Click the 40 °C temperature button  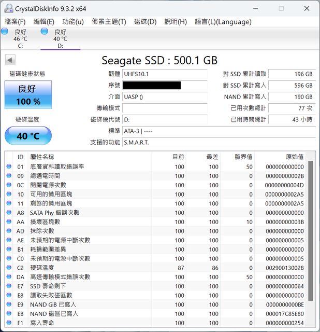pos(28,136)
